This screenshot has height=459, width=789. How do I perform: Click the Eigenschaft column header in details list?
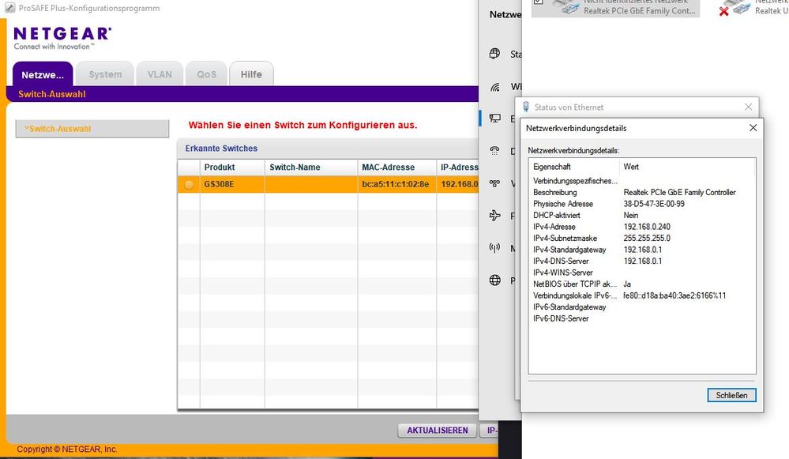575,167
